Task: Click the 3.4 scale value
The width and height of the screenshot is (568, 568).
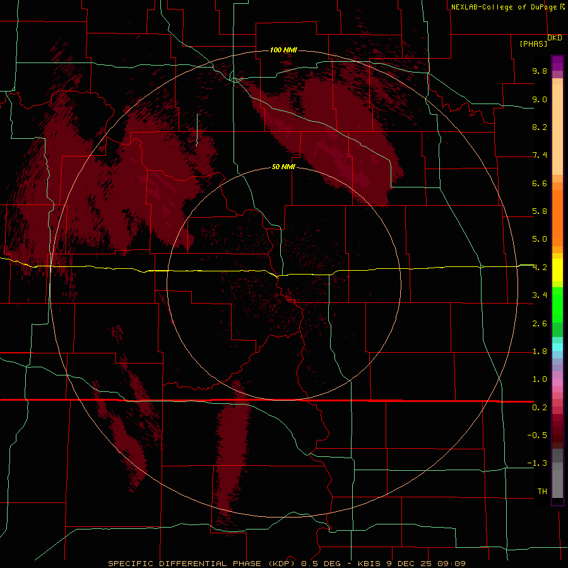Action: pyautogui.click(x=540, y=295)
